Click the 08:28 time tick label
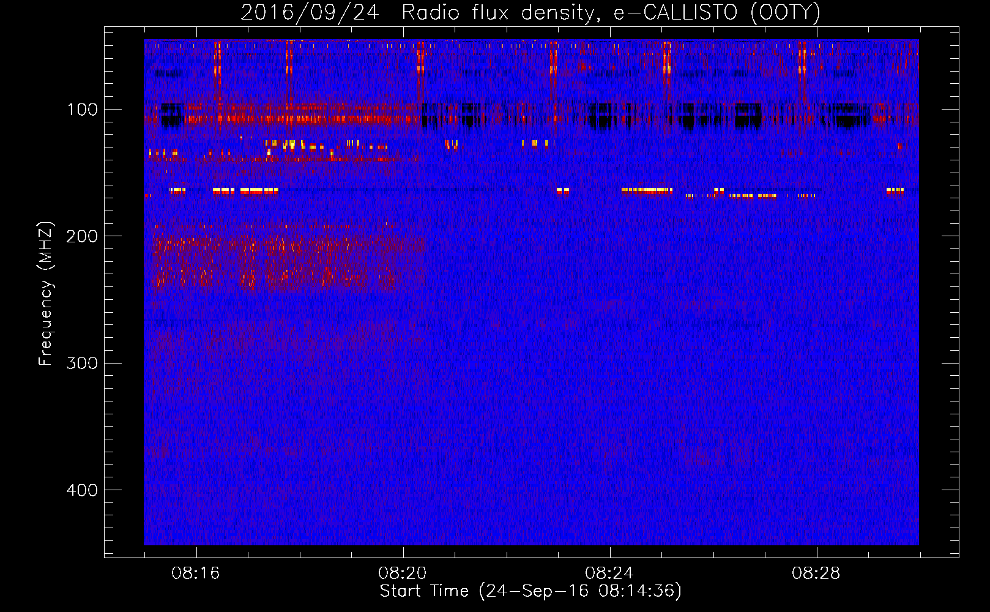Screen dimensions: 990x612 pos(816,573)
